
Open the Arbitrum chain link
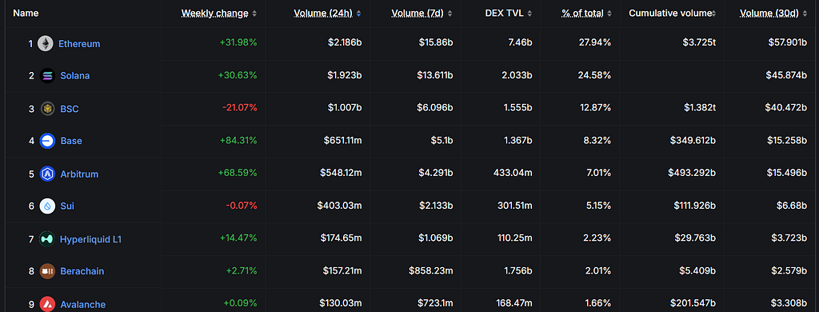(x=79, y=174)
